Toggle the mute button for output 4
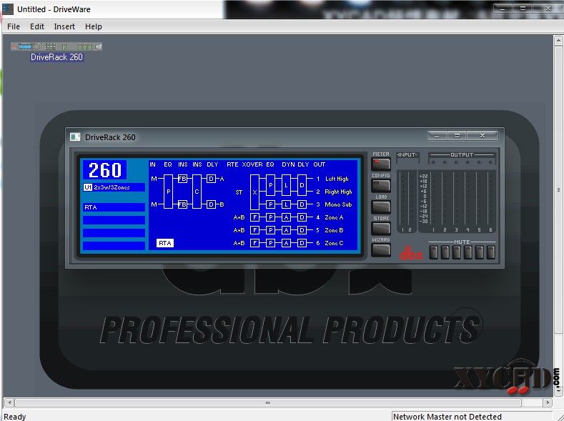Screen dimensions: 564x421 pyautogui.click(x=468, y=252)
